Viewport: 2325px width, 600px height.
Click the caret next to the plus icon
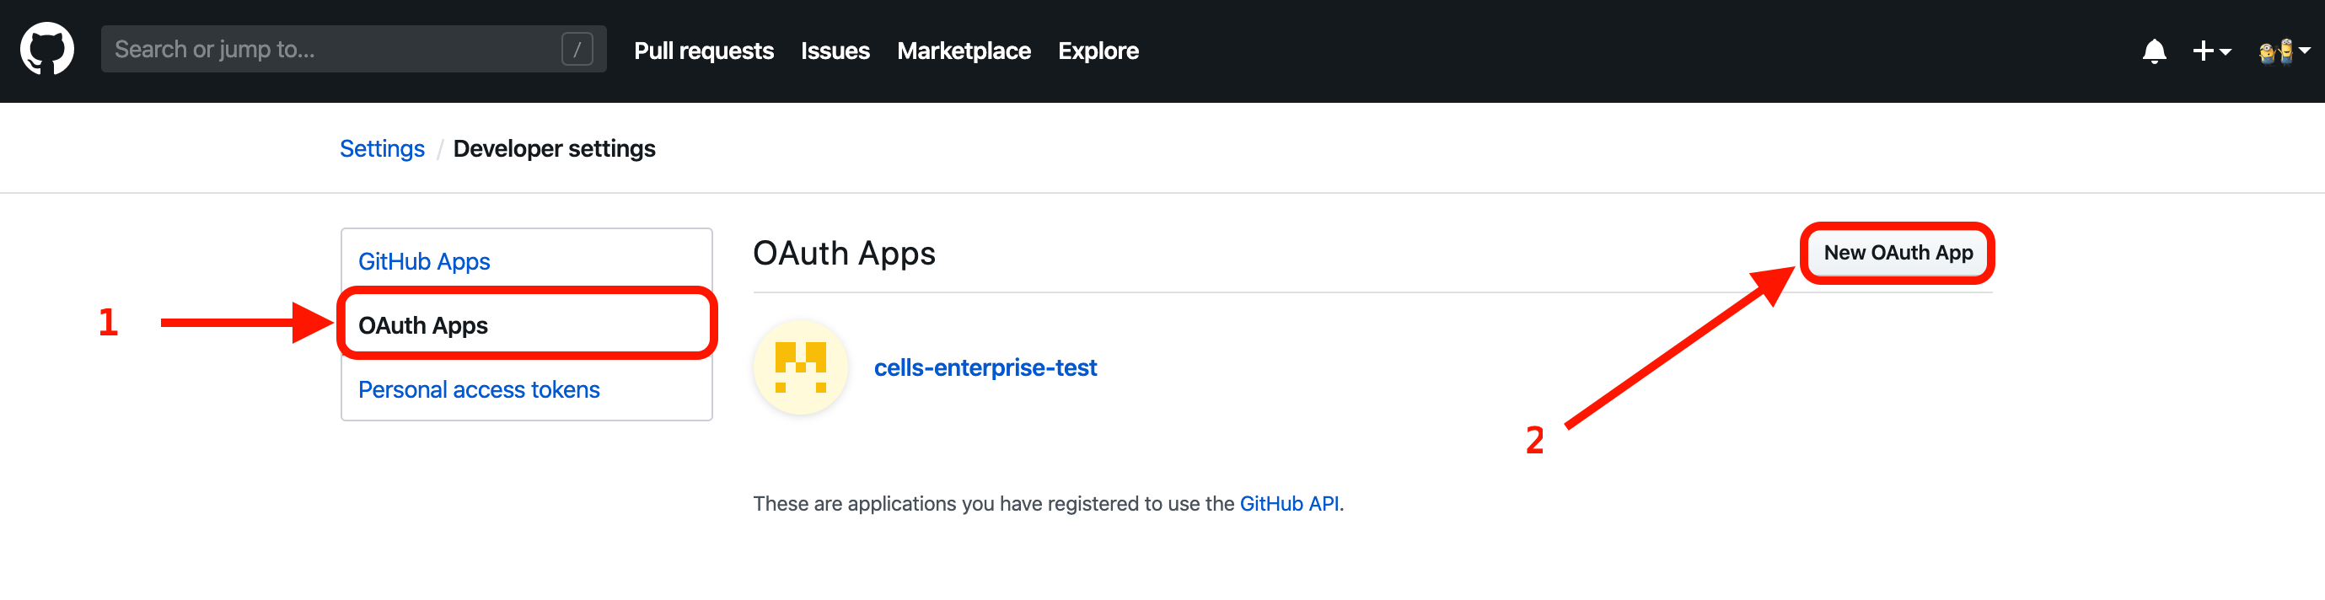2226,52
